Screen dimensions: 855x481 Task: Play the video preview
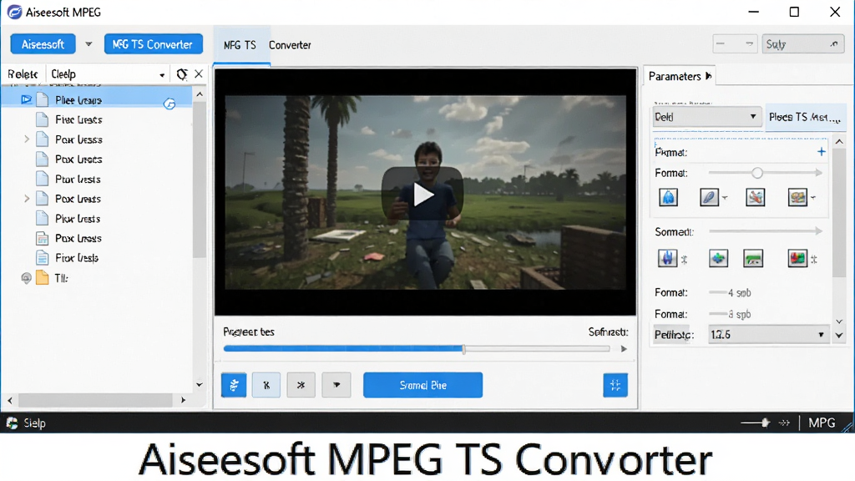pos(422,195)
